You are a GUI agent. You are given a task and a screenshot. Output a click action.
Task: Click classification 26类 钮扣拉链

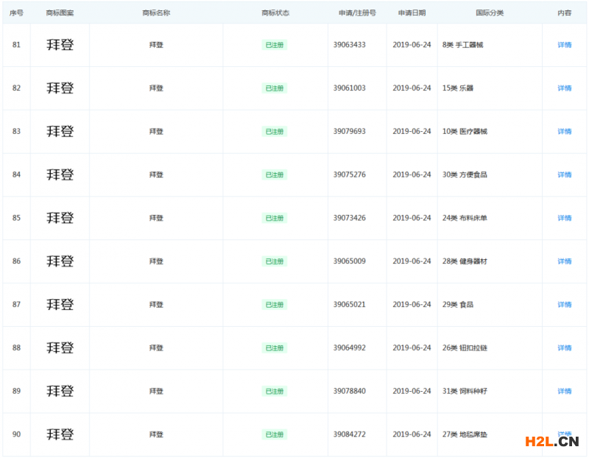pyautogui.click(x=465, y=348)
